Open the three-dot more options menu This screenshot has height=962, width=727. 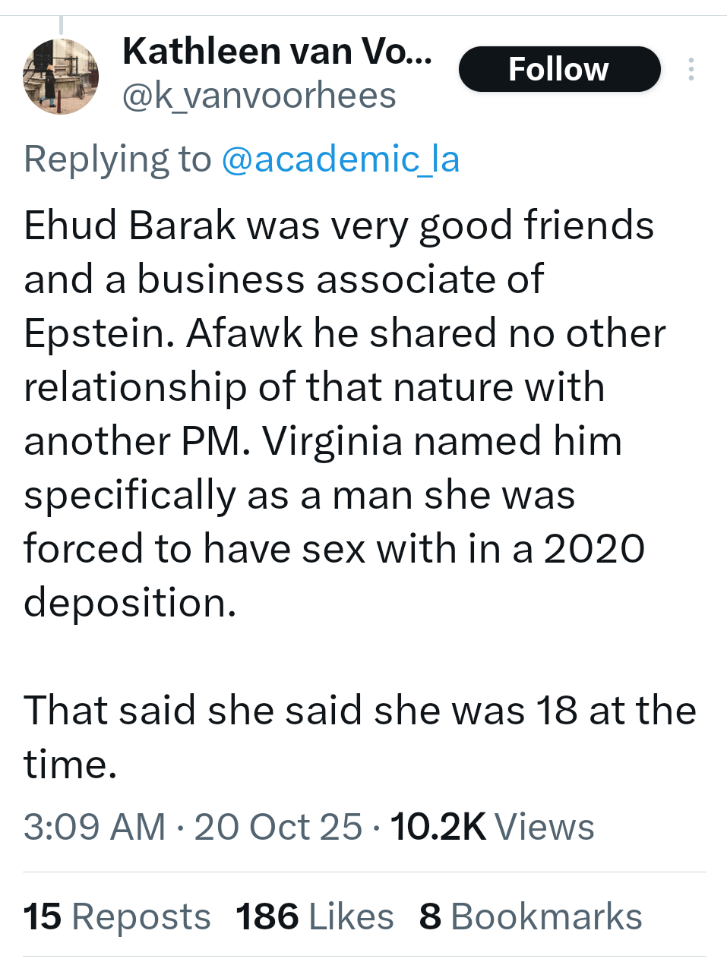pyautogui.click(x=691, y=69)
